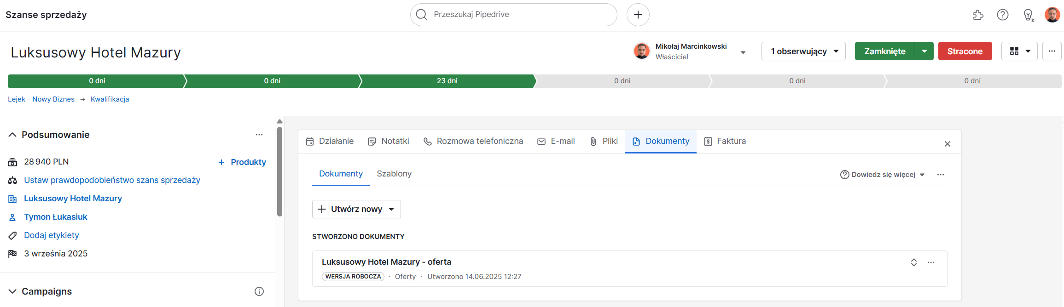Click Dodaj etykiety link
The width and height of the screenshot is (1064, 307).
pyautogui.click(x=52, y=235)
